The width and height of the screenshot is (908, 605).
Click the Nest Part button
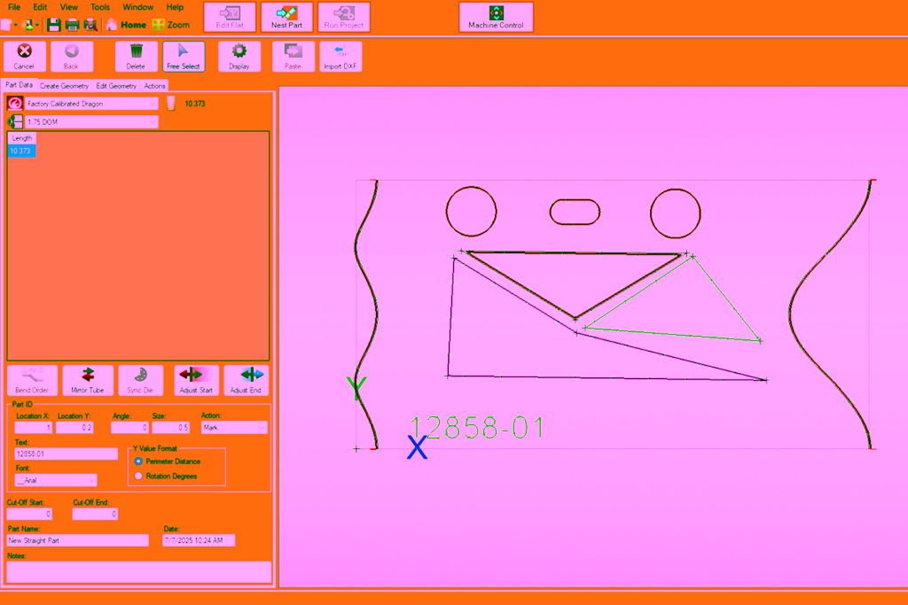[286, 17]
